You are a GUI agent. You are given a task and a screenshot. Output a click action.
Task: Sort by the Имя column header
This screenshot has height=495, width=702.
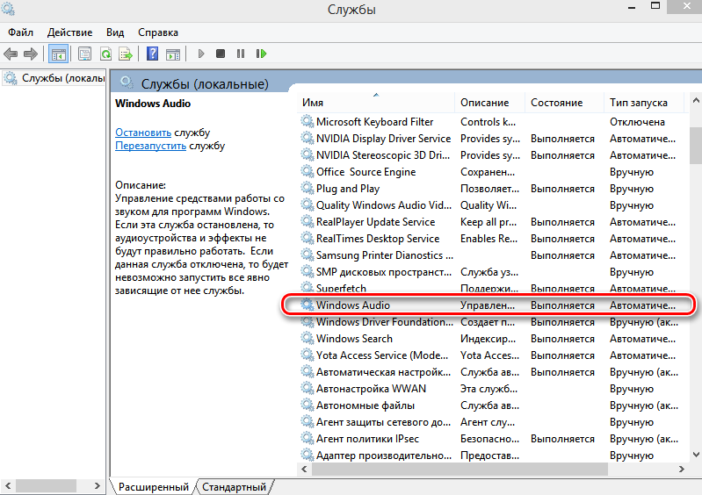point(376,103)
